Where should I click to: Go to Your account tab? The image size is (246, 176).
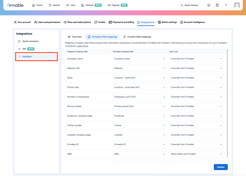pyautogui.click(x=23, y=22)
